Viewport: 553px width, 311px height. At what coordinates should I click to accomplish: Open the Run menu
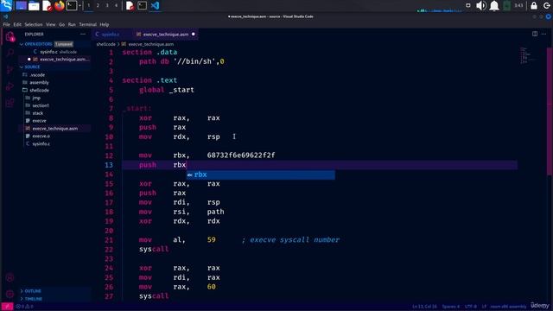(72, 24)
